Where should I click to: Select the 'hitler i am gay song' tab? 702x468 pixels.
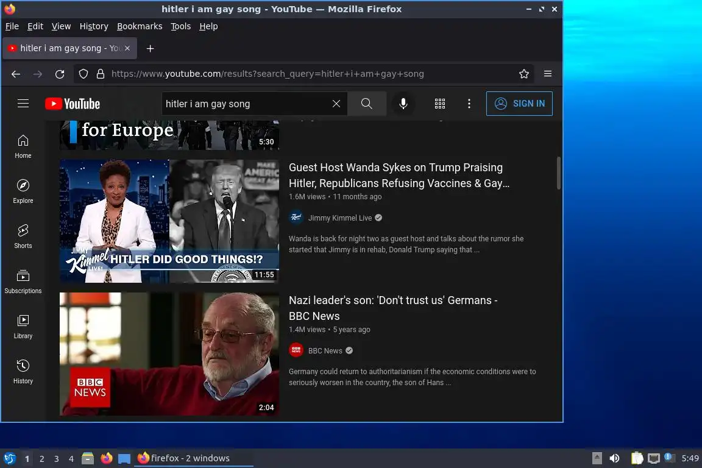click(69, 48)
